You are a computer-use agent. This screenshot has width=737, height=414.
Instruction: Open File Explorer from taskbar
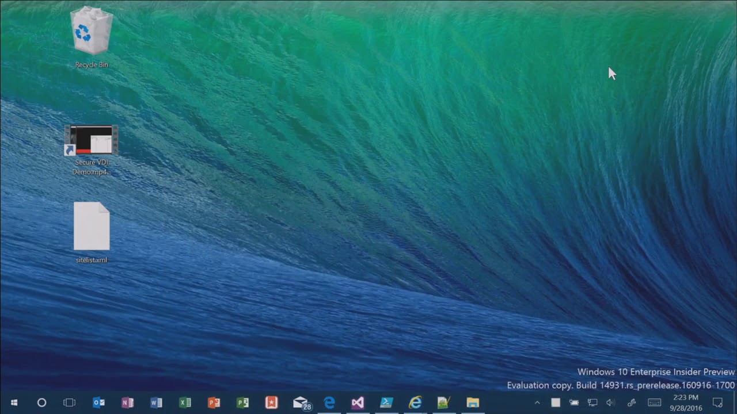(473, 402)
